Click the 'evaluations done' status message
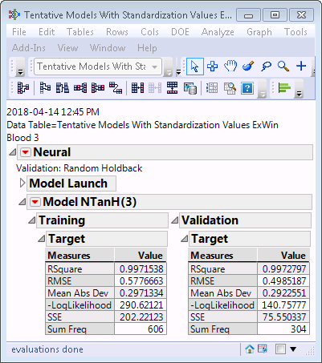 (47, 349)
